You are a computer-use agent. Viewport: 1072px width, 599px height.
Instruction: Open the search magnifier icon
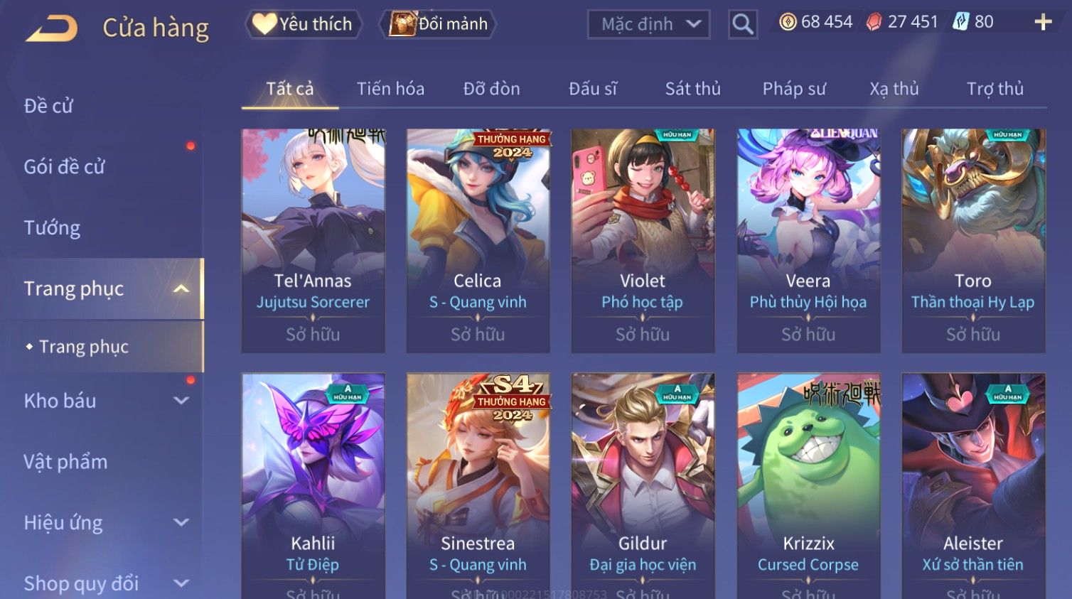tap(742, 24)
